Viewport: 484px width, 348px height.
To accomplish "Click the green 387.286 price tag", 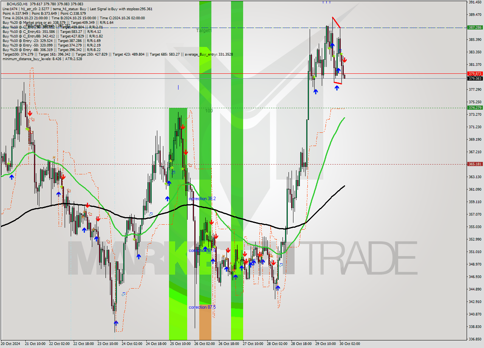I will point(475,28).
